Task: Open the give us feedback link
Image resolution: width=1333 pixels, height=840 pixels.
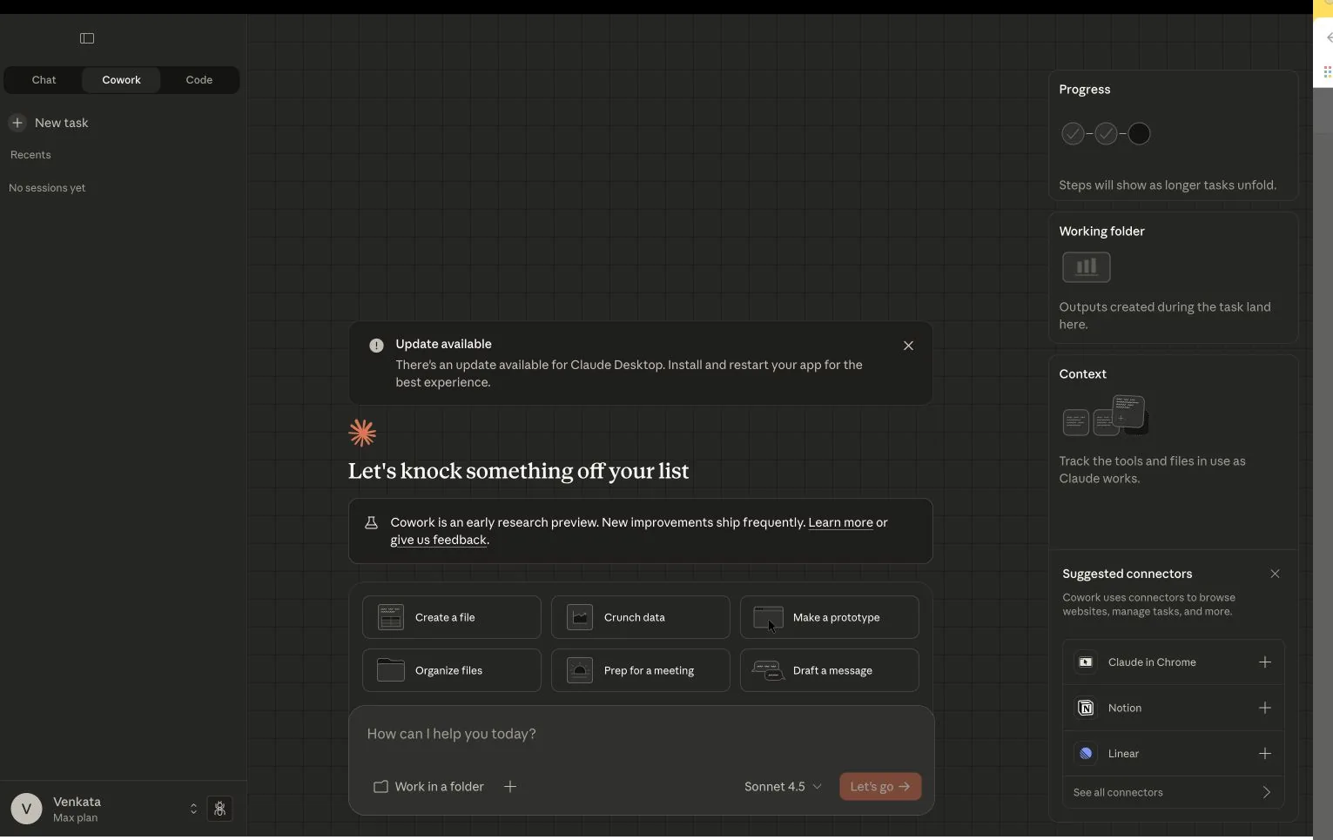Action: tap(438, 540)
